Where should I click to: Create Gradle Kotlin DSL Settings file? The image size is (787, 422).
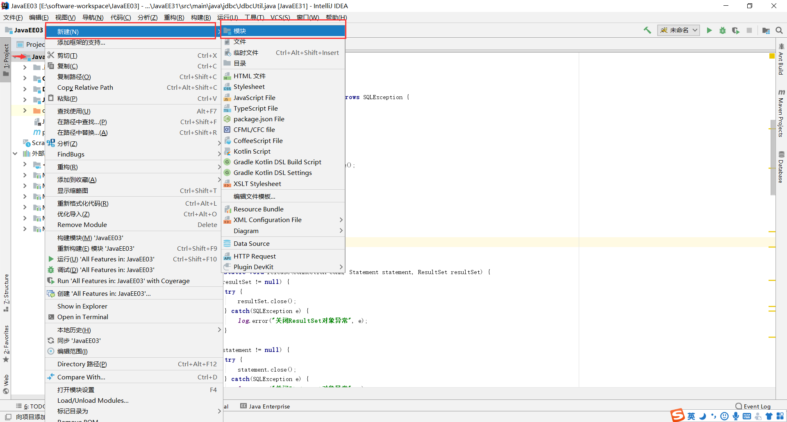(283, 172)
